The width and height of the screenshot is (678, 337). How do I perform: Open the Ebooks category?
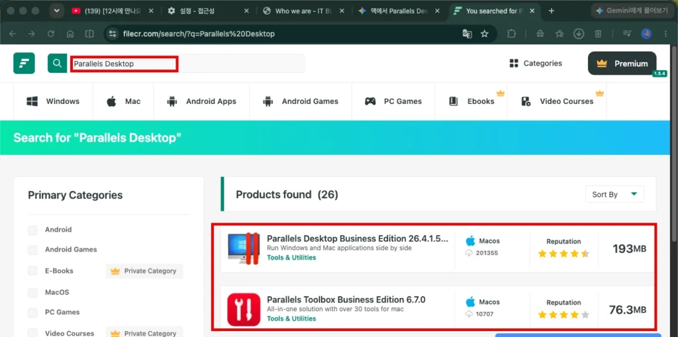click(x=471, y=101)
